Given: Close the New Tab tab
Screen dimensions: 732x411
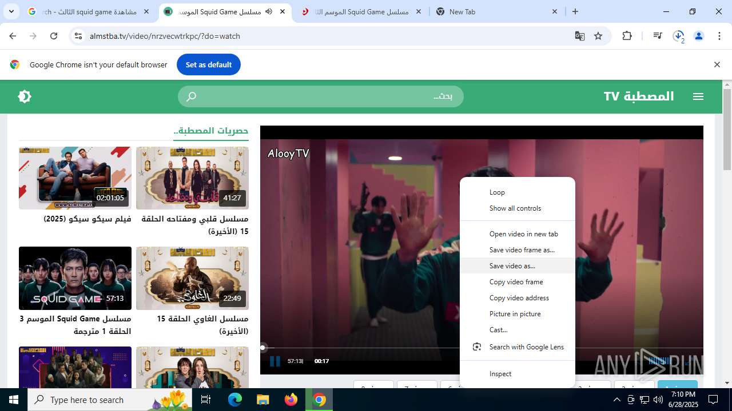Looking at the screenshot, I should point(554,11).
